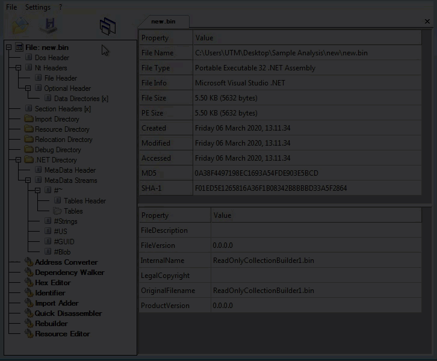
Task: Click the stacked windows toolbar icon
Action: point(108,26)
